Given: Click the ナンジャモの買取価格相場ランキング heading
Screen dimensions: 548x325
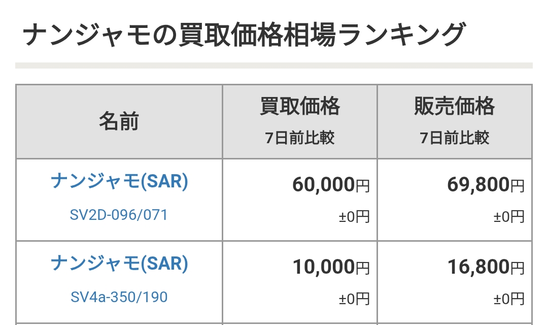Looking at the screenshot, I should click(244, 36).
